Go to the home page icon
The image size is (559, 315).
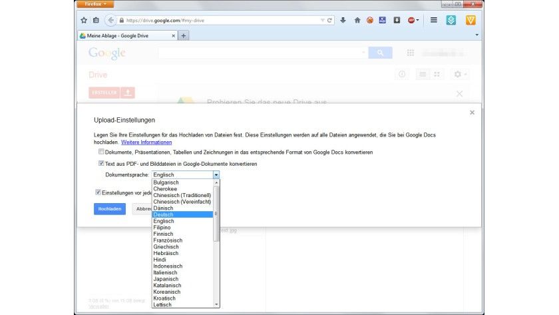tap(357, 21)
